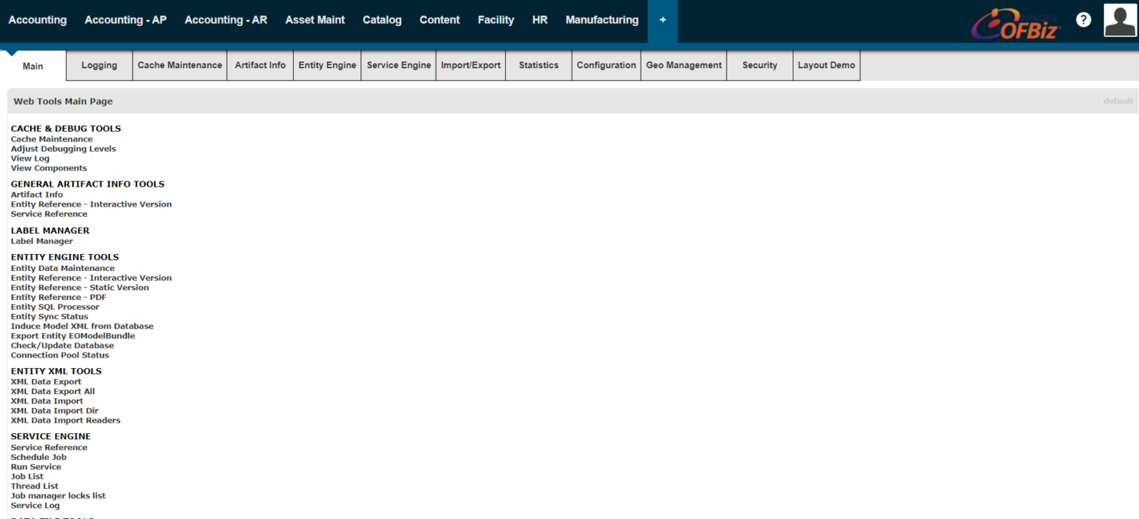This screenshot has width=1139, height=519.
Task: Select the Logging tab
Action: pyautogui.click(x=99, y=65)
